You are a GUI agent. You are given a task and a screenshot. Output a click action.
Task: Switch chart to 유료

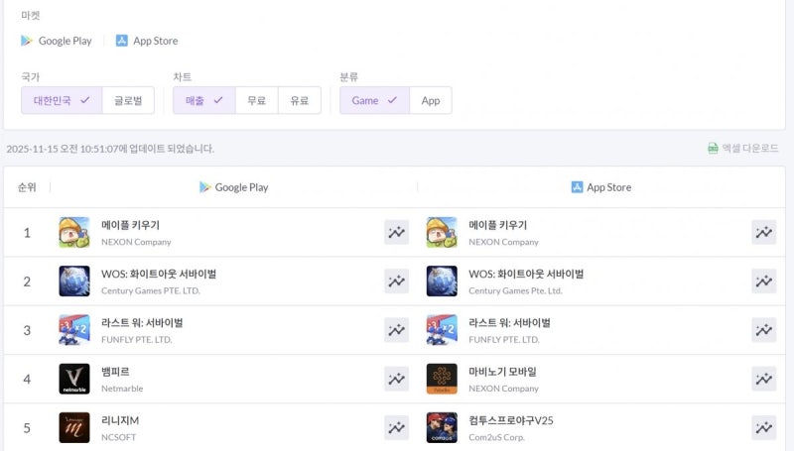(x=299, y=100)
